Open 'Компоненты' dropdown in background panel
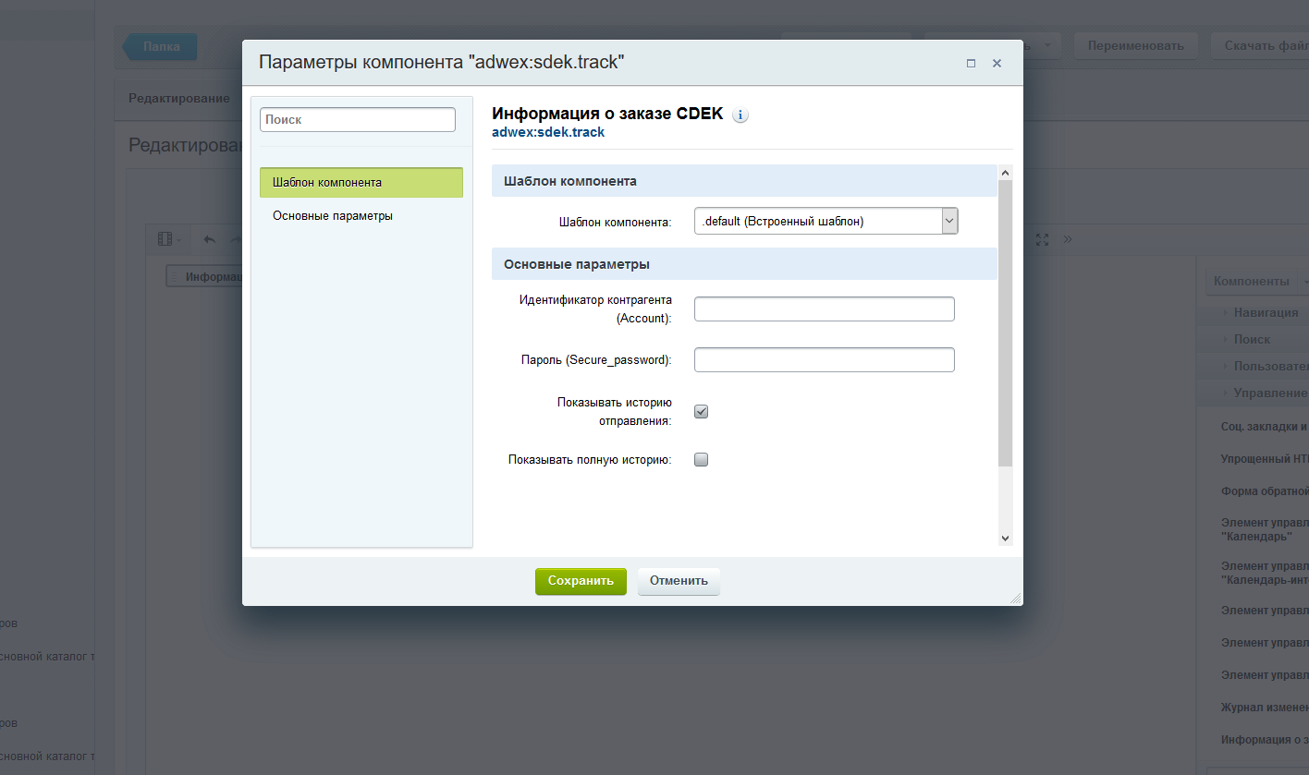Viewport: 1309px width, 775px height. click(x=1259, y=281)
